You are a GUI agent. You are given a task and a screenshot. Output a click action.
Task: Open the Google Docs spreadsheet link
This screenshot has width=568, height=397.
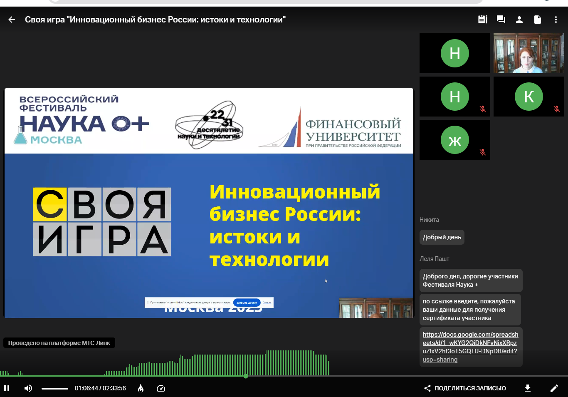[470, 347]
